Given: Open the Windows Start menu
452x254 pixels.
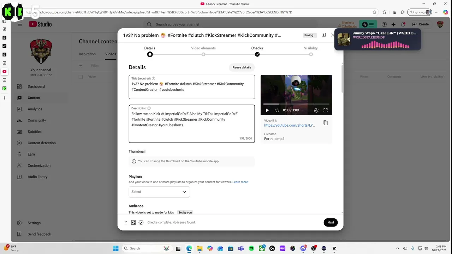Looking at the screenshot, I should (115, 248).
